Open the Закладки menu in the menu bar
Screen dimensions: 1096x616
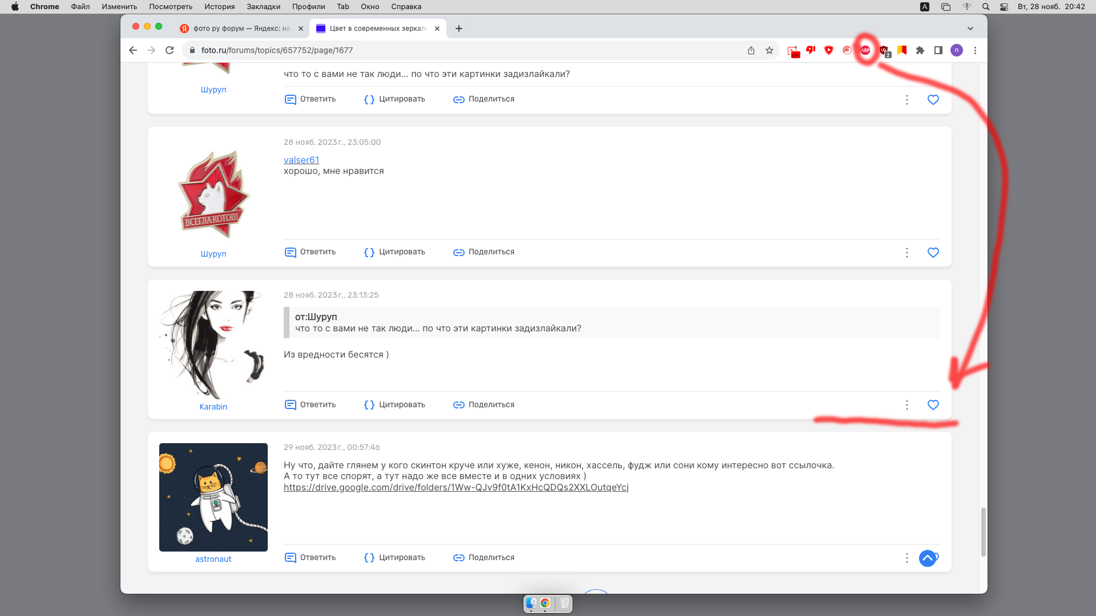(263, 7)
